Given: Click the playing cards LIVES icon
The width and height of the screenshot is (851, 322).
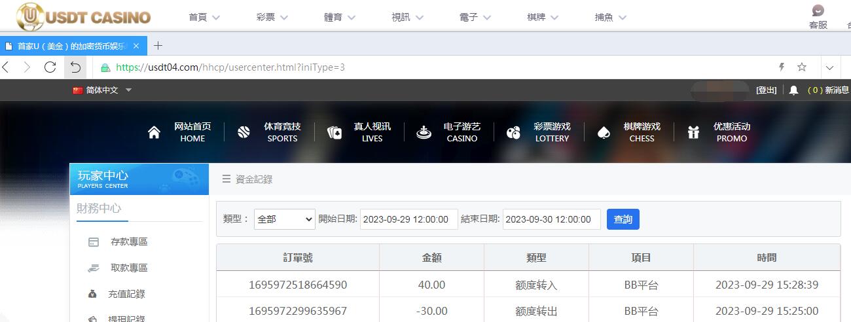Looking at the screenshot, I should [334, 133].
